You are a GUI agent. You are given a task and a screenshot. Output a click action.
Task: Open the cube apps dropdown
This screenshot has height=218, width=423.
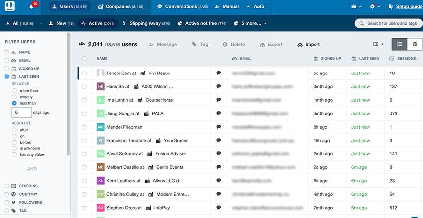point(356,7)
